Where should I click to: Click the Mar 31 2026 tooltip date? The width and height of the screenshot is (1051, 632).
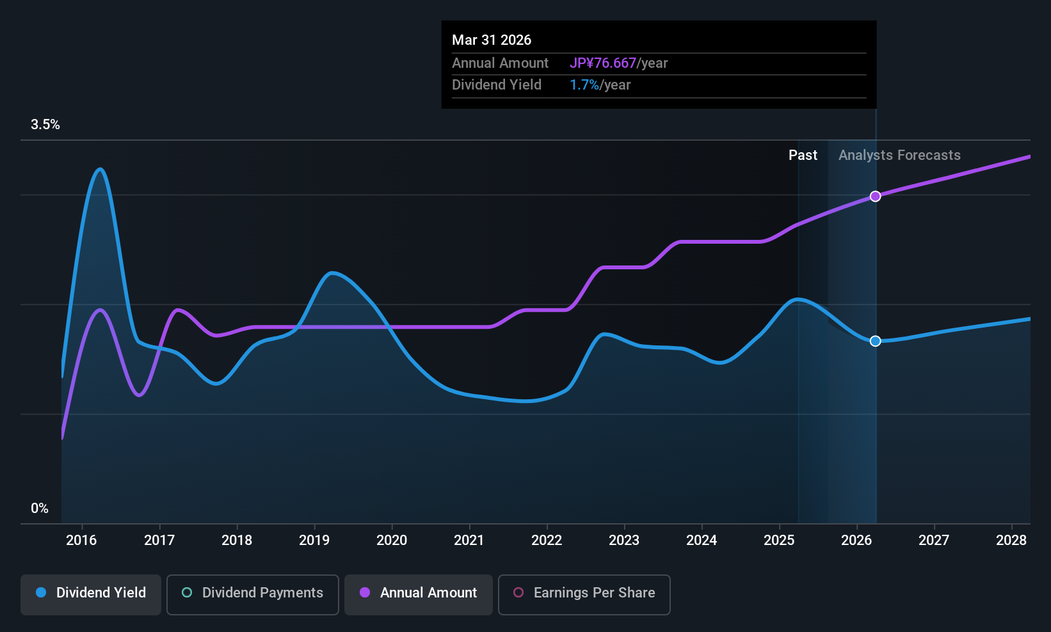click(492, 40)
